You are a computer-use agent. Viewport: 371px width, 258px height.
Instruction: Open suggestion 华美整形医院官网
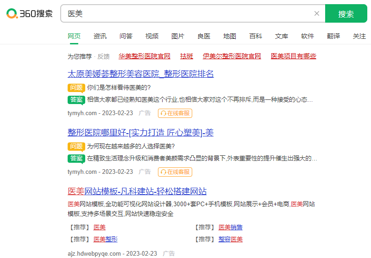point(145,56)
